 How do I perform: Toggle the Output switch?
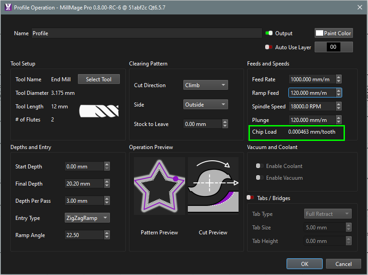[269, 33]
